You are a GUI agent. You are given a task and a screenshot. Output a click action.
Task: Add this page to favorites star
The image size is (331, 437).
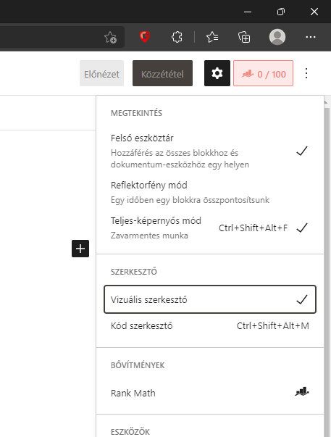[110, 37]
